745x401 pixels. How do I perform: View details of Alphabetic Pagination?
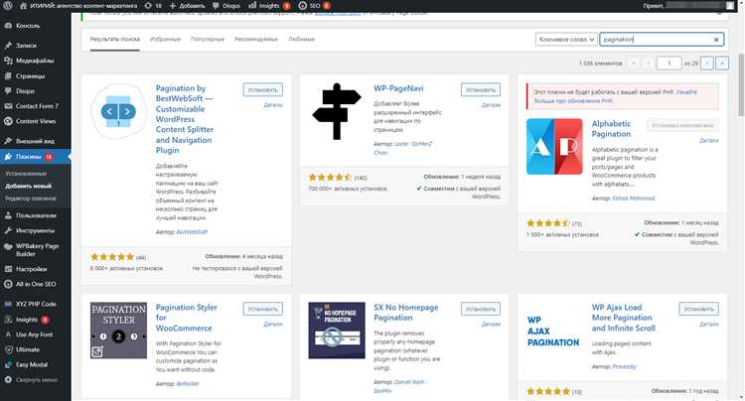[709, 141]
